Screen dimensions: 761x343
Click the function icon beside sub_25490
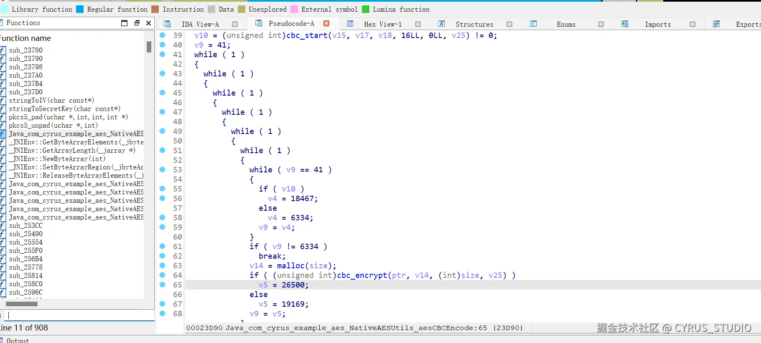[3, 234]
